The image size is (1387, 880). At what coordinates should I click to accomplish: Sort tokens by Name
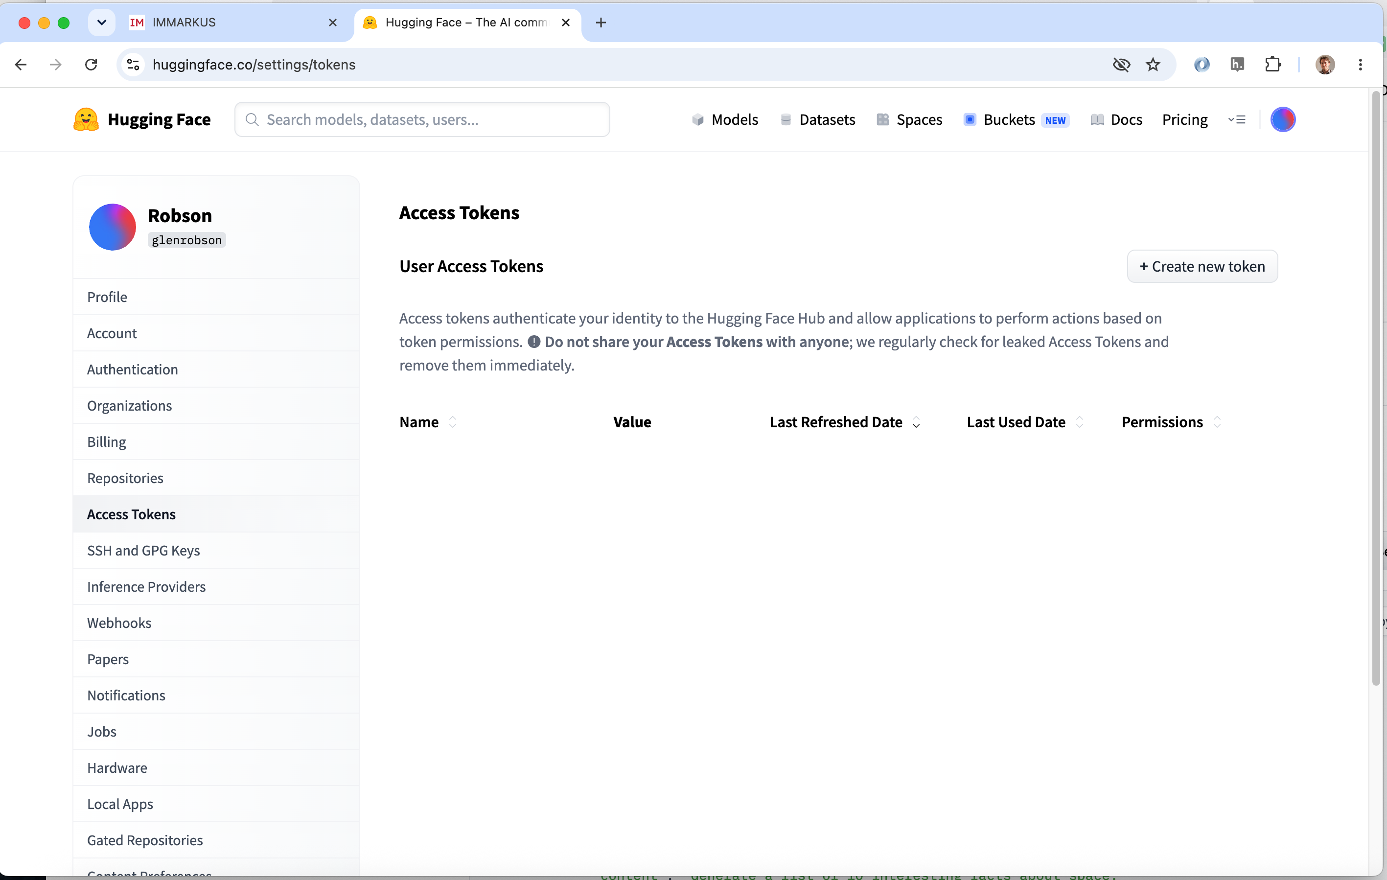point(453,422)
